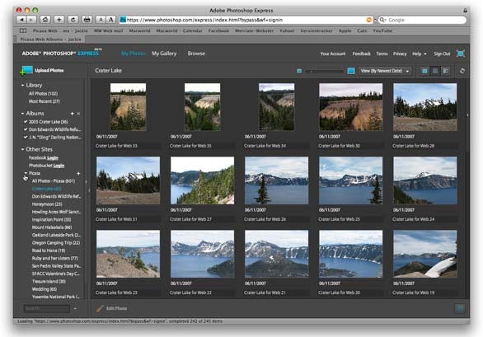Open the Honeymoon (23) Picasa album
The image size is (483, 337).
(47, 204)
